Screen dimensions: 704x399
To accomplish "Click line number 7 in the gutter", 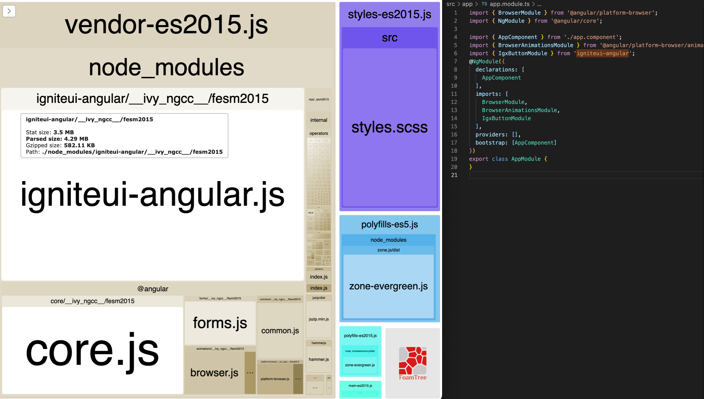I will click(455, 61).
